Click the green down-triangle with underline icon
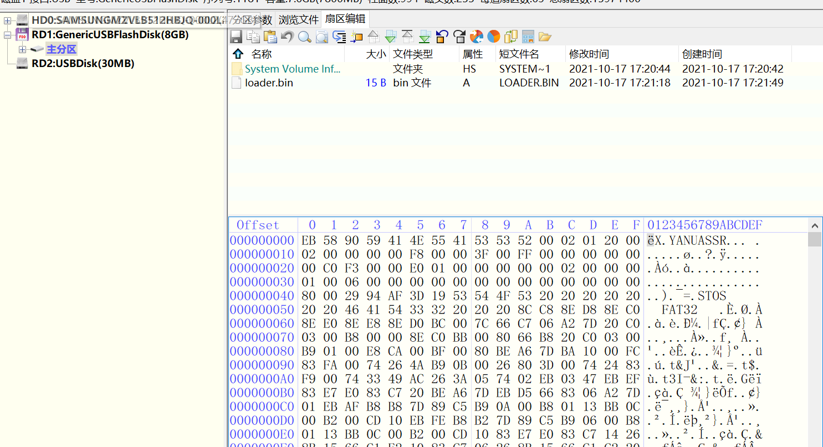 (425, 37)
